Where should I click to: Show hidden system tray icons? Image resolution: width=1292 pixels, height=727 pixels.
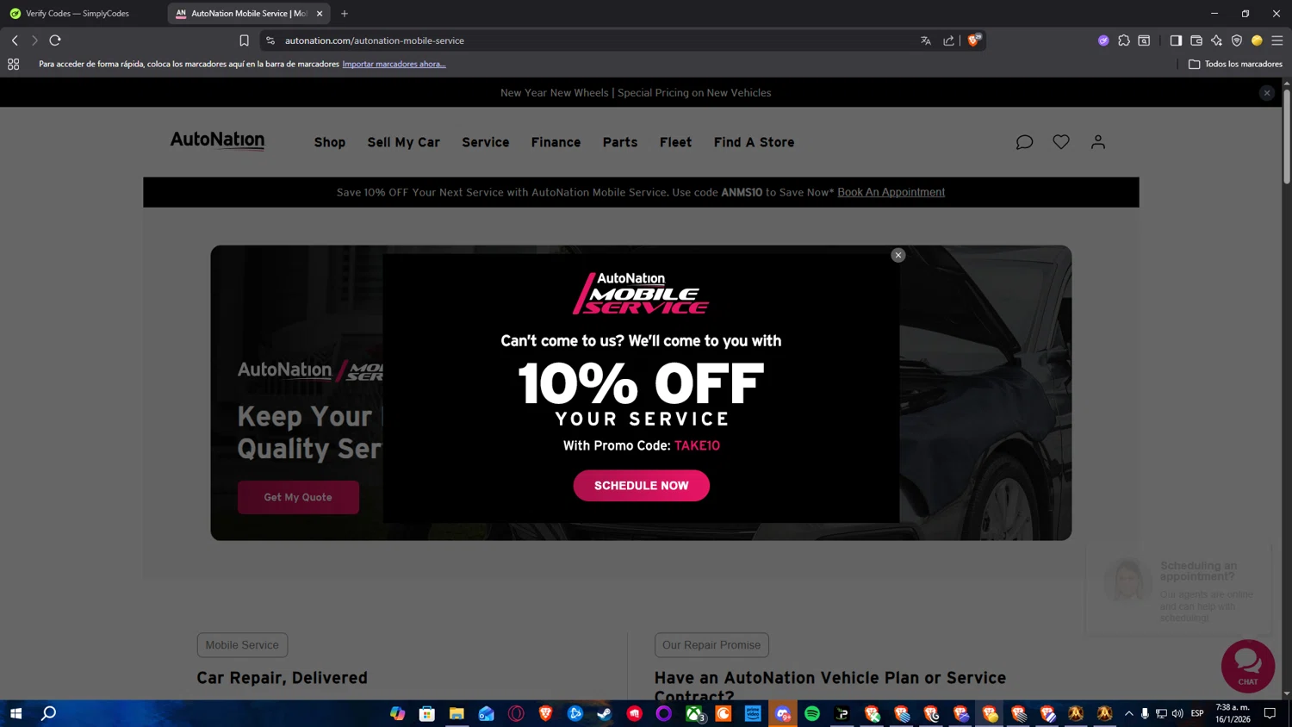1129,713
